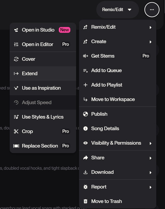
Task: Expand the Visibility & Permissions submenu arrow
Action: (x=151, y=143)
